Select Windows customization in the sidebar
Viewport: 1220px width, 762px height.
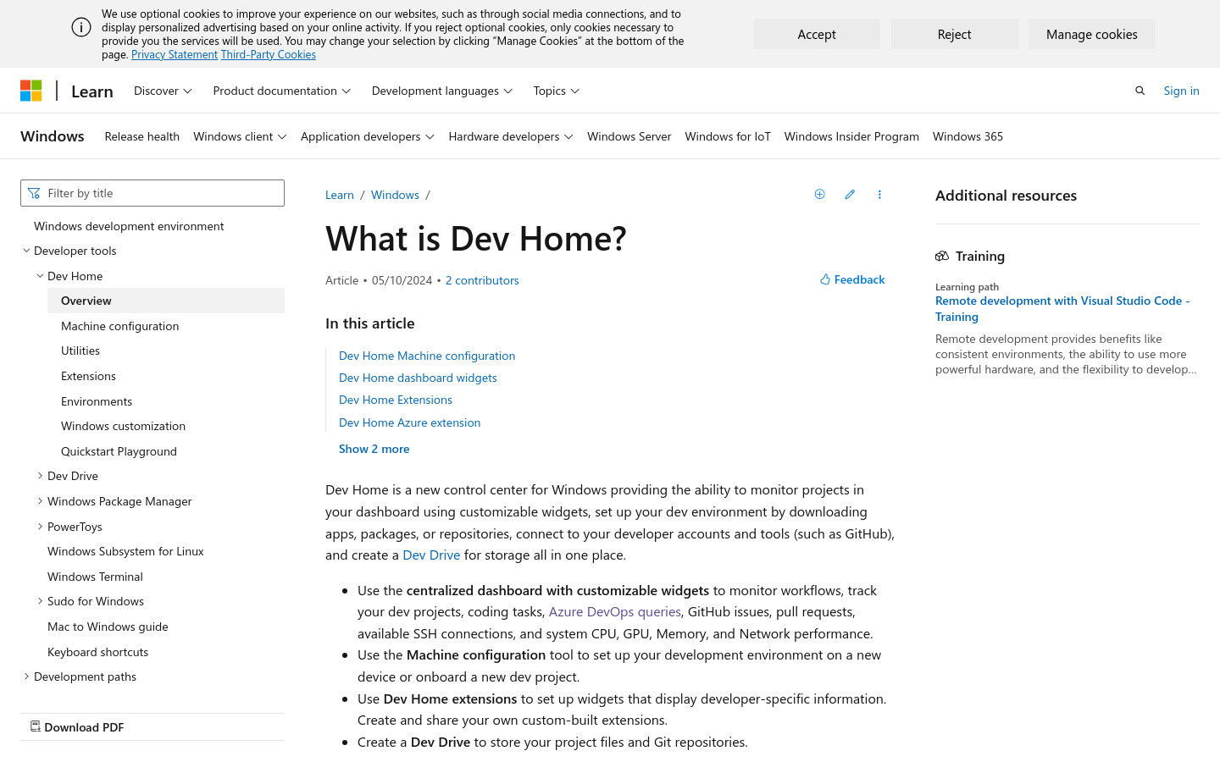click(123, 426)
